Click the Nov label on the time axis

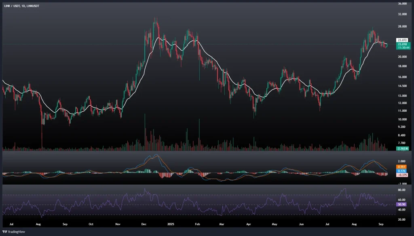[x=118, y=223]
